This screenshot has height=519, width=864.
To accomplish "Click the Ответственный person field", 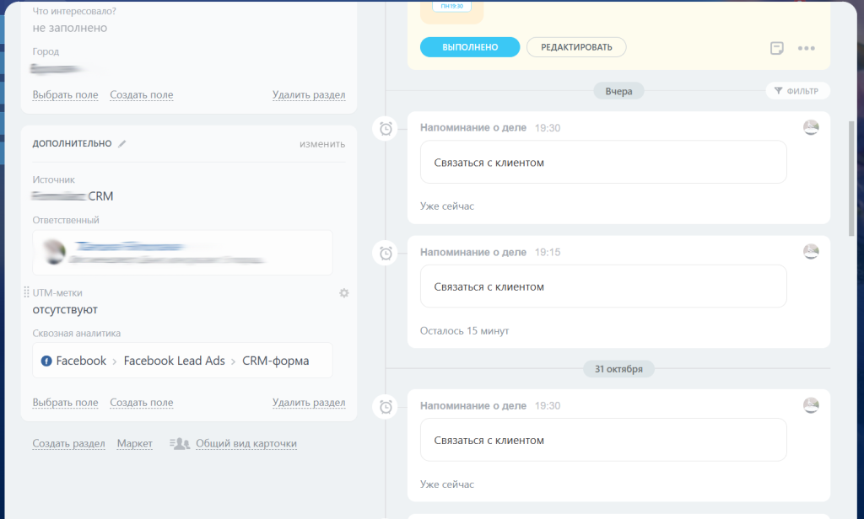I will point(182,252).
